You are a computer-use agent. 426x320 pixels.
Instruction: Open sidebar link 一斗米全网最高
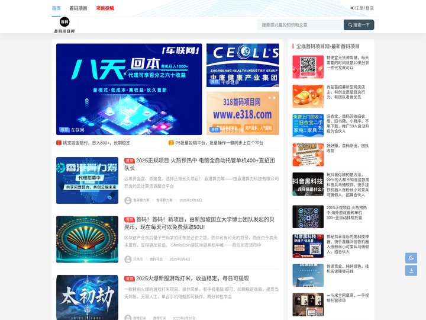(x=347, y=298)
